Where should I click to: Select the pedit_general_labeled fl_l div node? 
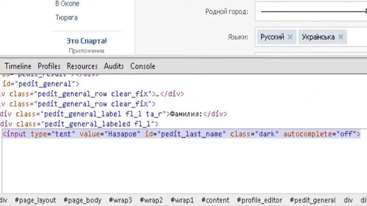pos(79,124)
